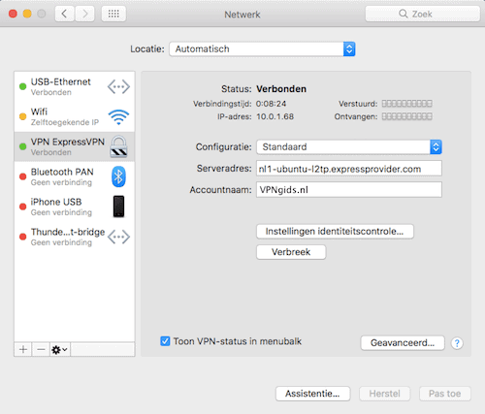The height and width of the screenshot is (414, 485).
Task: Click the Zoek search field
Action: tap(423, 14)
